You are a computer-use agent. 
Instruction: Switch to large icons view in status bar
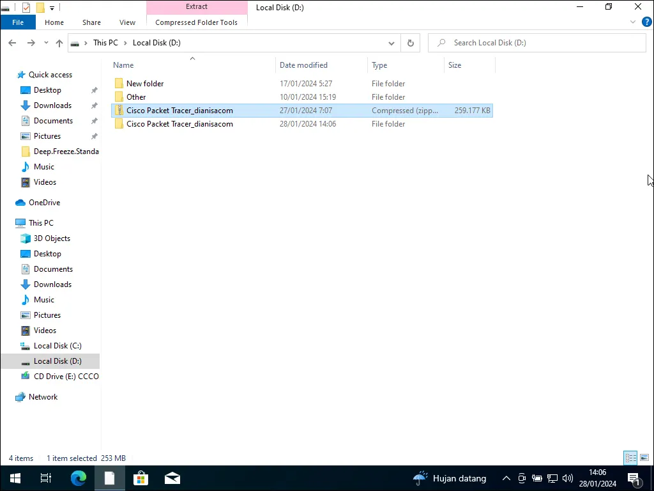point(644,458)
